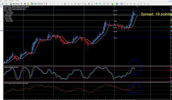This screenshot has width=172, height=100.
Task: Click the 'Fib S3' level label
Action: click(x=115, y=38)
